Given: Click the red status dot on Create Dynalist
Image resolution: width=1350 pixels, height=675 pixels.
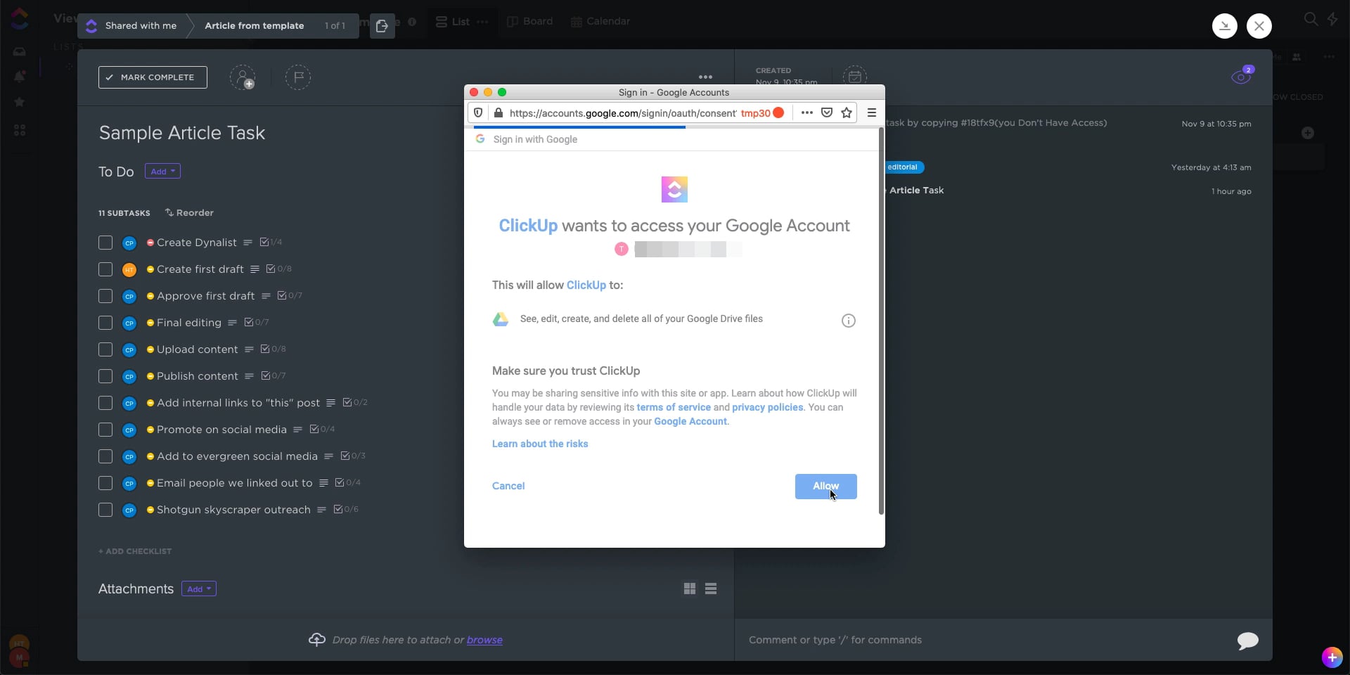Looking at the screenshot, I should coord(150,243).
